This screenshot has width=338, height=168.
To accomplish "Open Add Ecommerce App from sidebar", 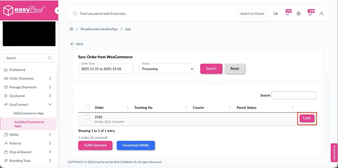I will coord(29,113).
